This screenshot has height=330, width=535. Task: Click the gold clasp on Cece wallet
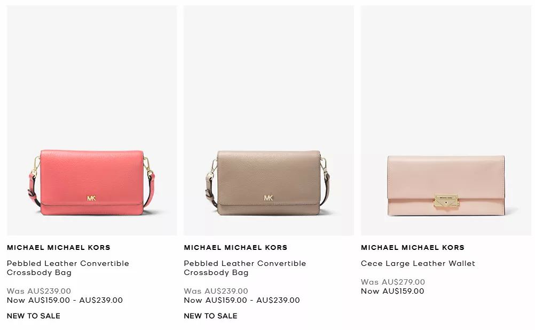tap(446, 201)
